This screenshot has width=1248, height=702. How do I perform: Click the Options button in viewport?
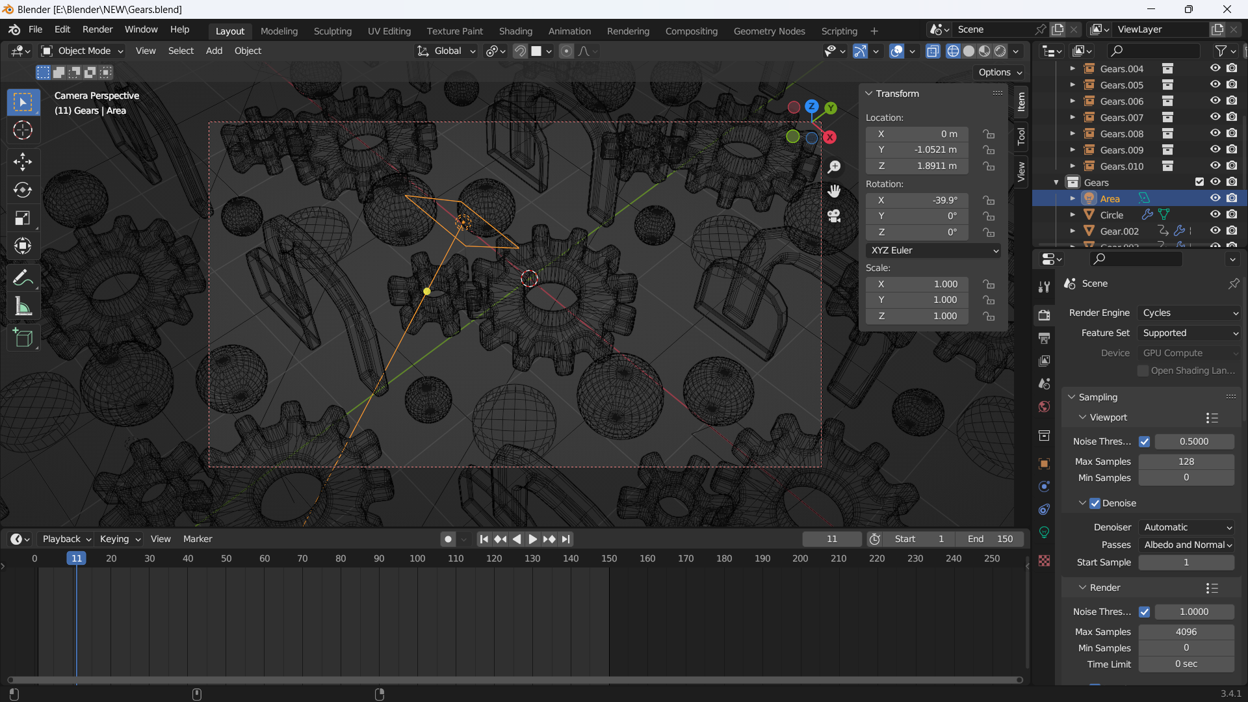tap(1000, 72)
